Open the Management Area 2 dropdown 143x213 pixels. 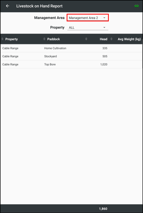(x=88, y=18)
